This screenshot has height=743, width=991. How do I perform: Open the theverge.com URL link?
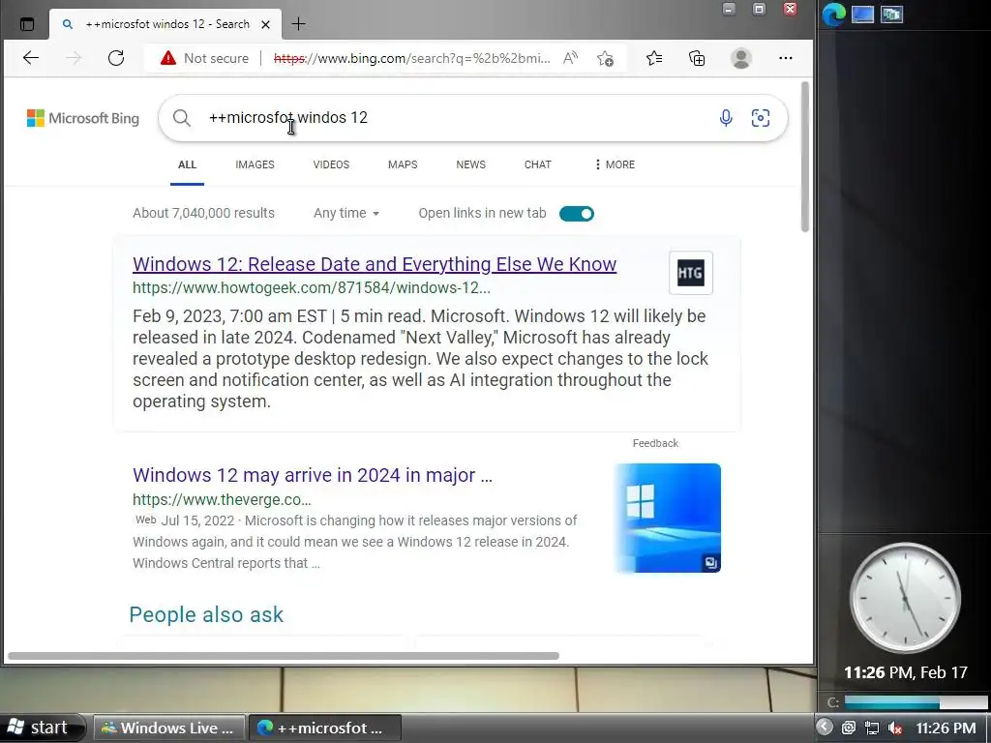[222, 500]
